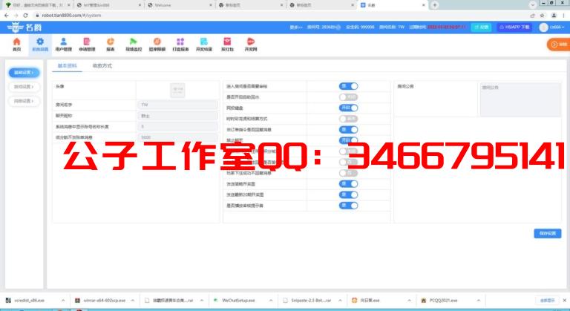Open browser tab search chevron

point(533,4)
